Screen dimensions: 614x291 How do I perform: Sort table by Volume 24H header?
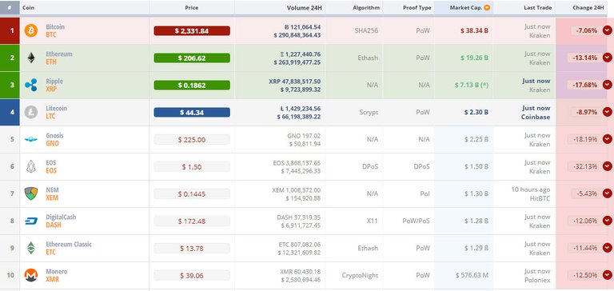(305, 8)
